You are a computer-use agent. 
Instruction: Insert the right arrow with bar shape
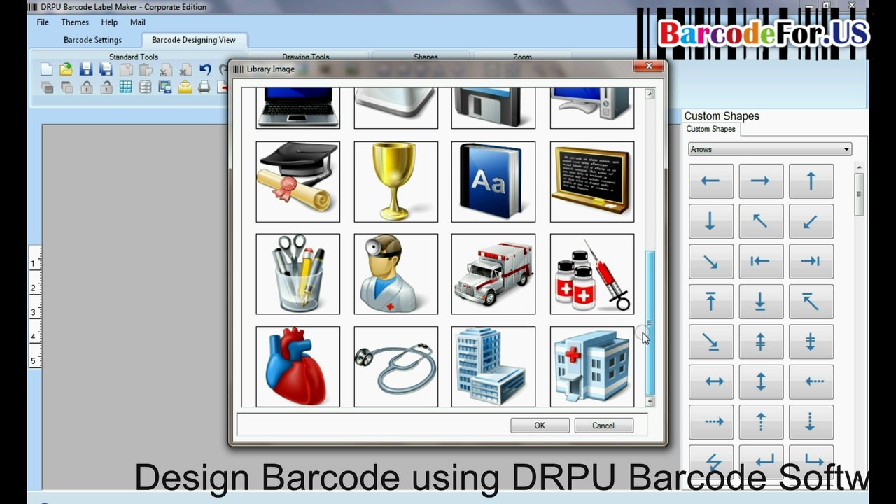(811, 261)
